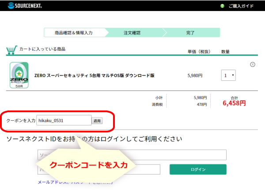This screenshot has height=190, width=265.
Task: Open the quantity dropdown showing 1
Action: point(228,76)
